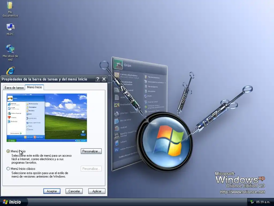274x206 pixels.
Task: Open the Mis documentos desktop icon
Action: click(10, 9)
